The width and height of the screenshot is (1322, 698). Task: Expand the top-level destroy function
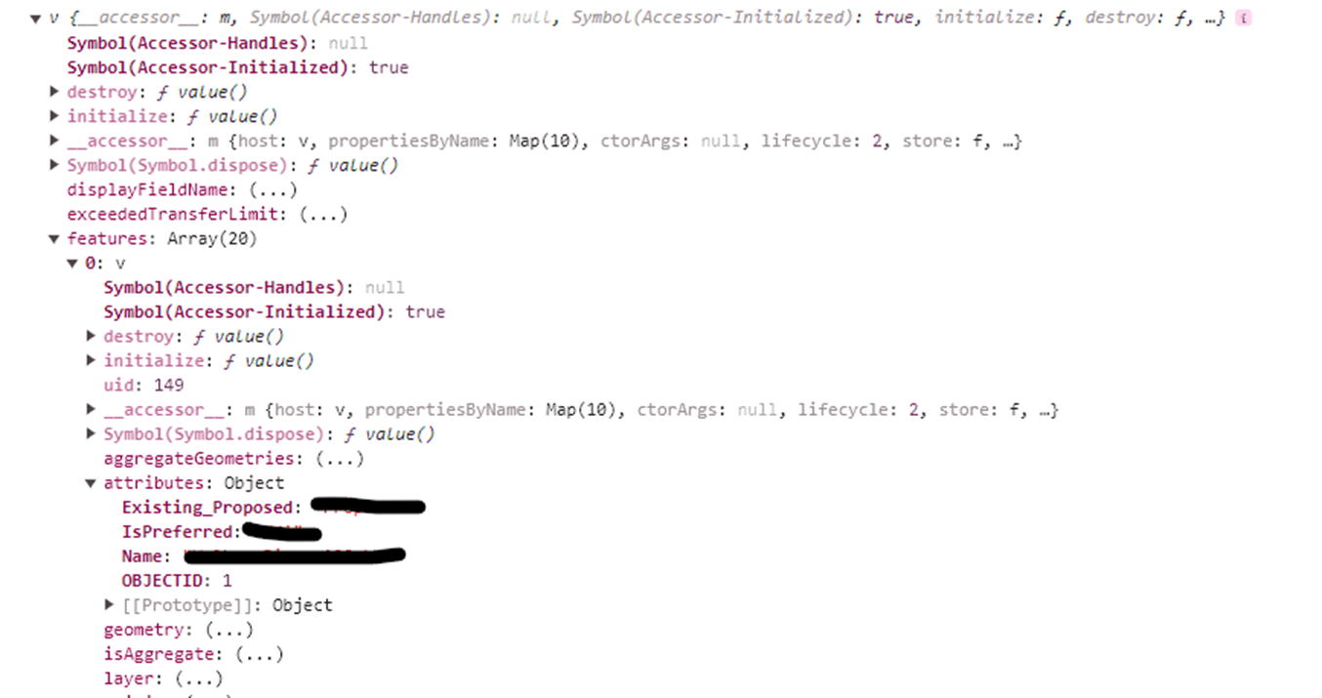pyautogui.click(x=55, y=92)
